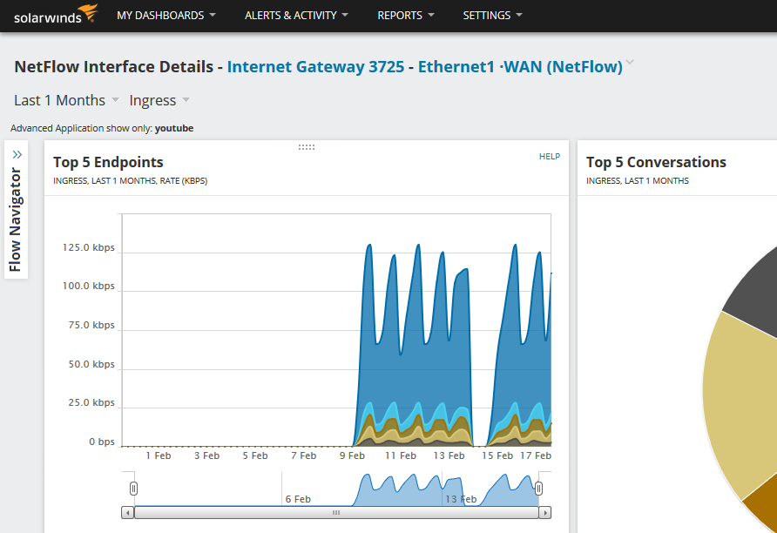Image resolution: width=777 pixels, height=533 pixels.
Task: Open the My Dashboards menu
Action: (x=166, y=15)
